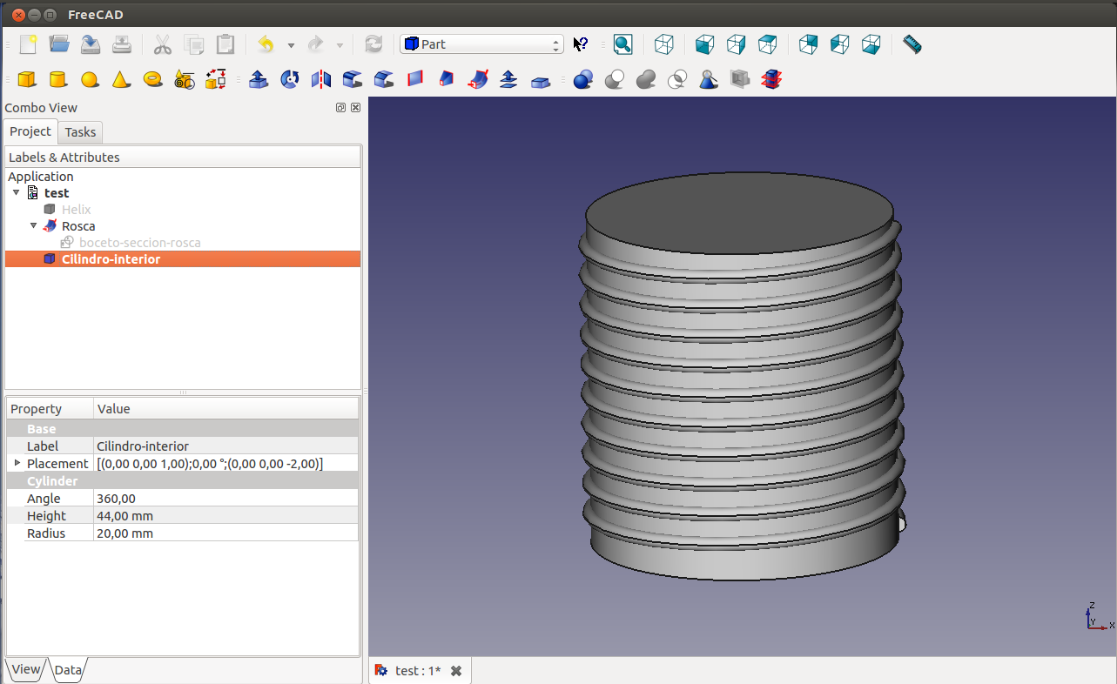Viewport: 1117px width, 684px height.
Task: Switch to the Tasks tab
Action: tap(80, 132)
